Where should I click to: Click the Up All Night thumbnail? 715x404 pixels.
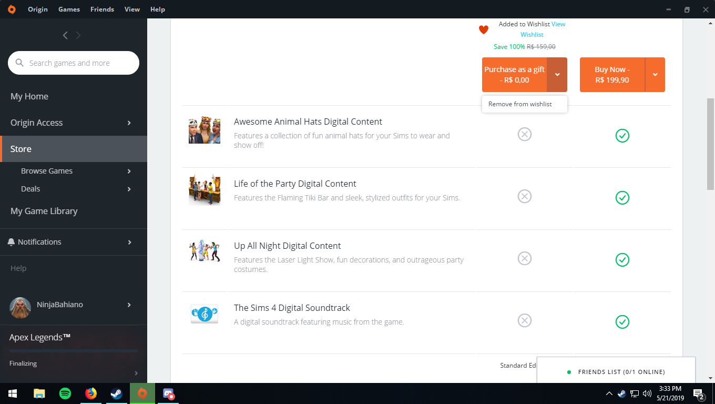click(205, 252)
